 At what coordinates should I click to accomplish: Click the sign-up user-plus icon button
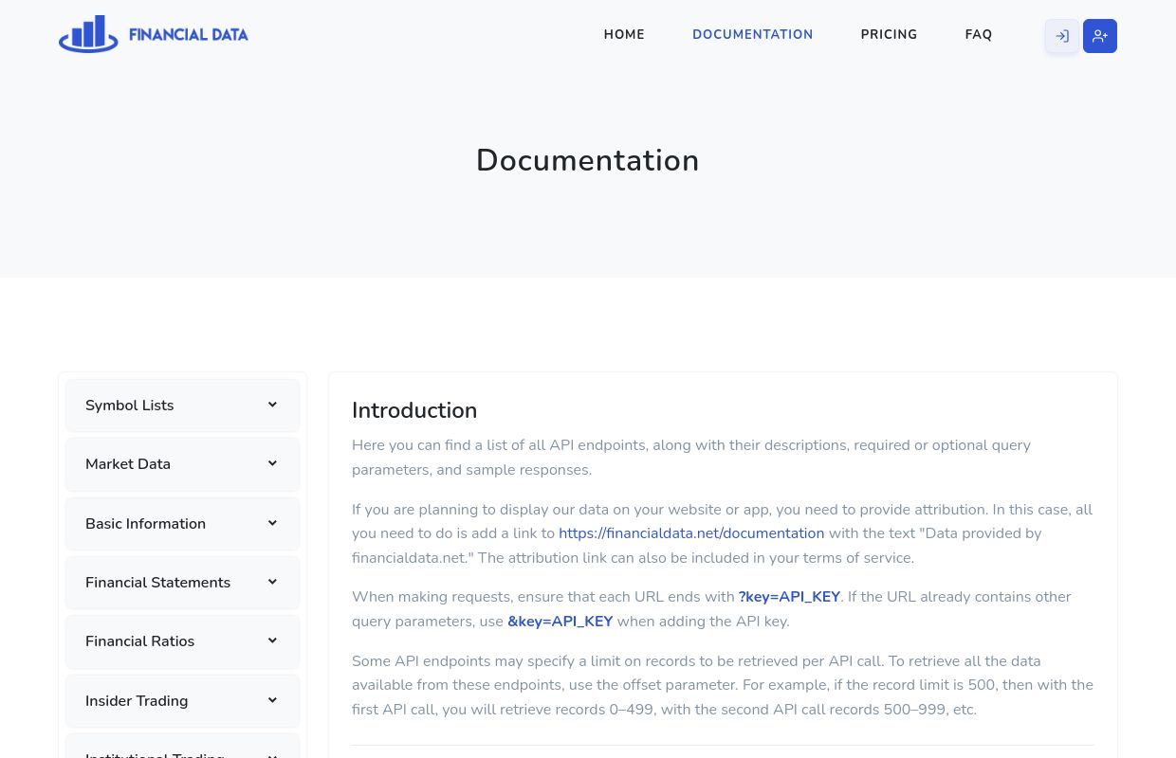(x=1100, y=36)
